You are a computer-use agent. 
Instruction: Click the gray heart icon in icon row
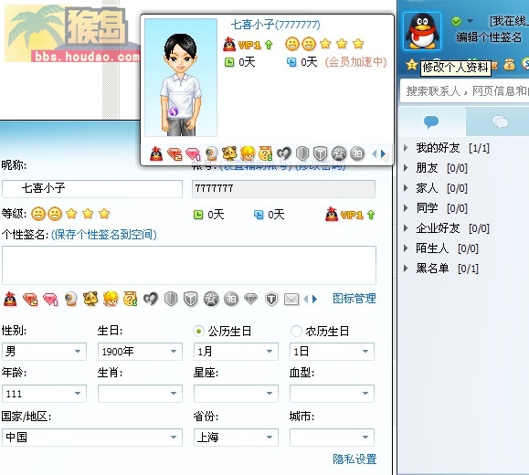(151, 299)
